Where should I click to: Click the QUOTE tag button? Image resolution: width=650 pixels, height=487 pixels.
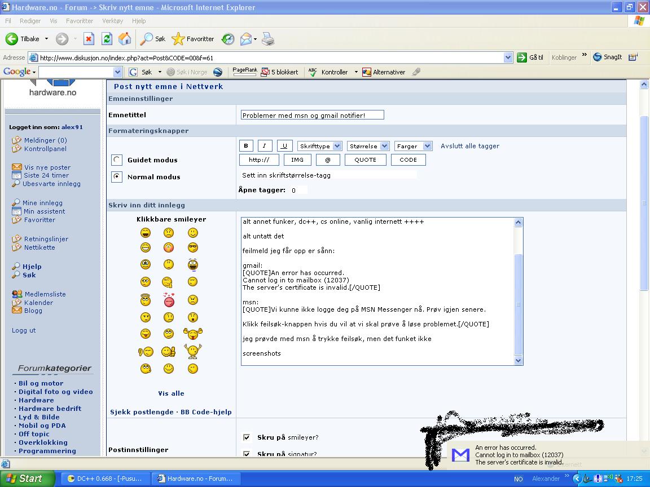365,160
